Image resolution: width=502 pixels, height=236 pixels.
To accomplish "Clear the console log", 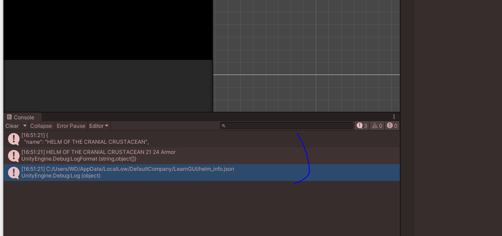I will (x=12, y=126).
